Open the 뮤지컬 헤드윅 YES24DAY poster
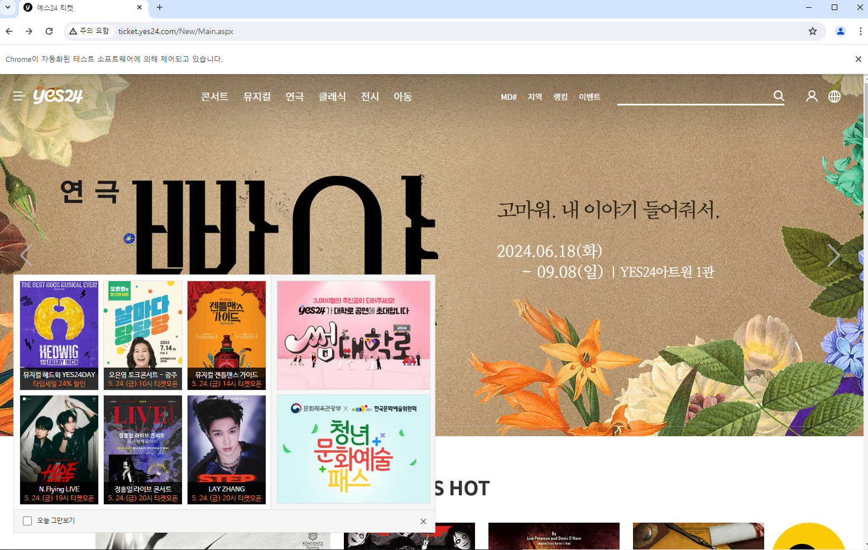 (x=59, y=335)
